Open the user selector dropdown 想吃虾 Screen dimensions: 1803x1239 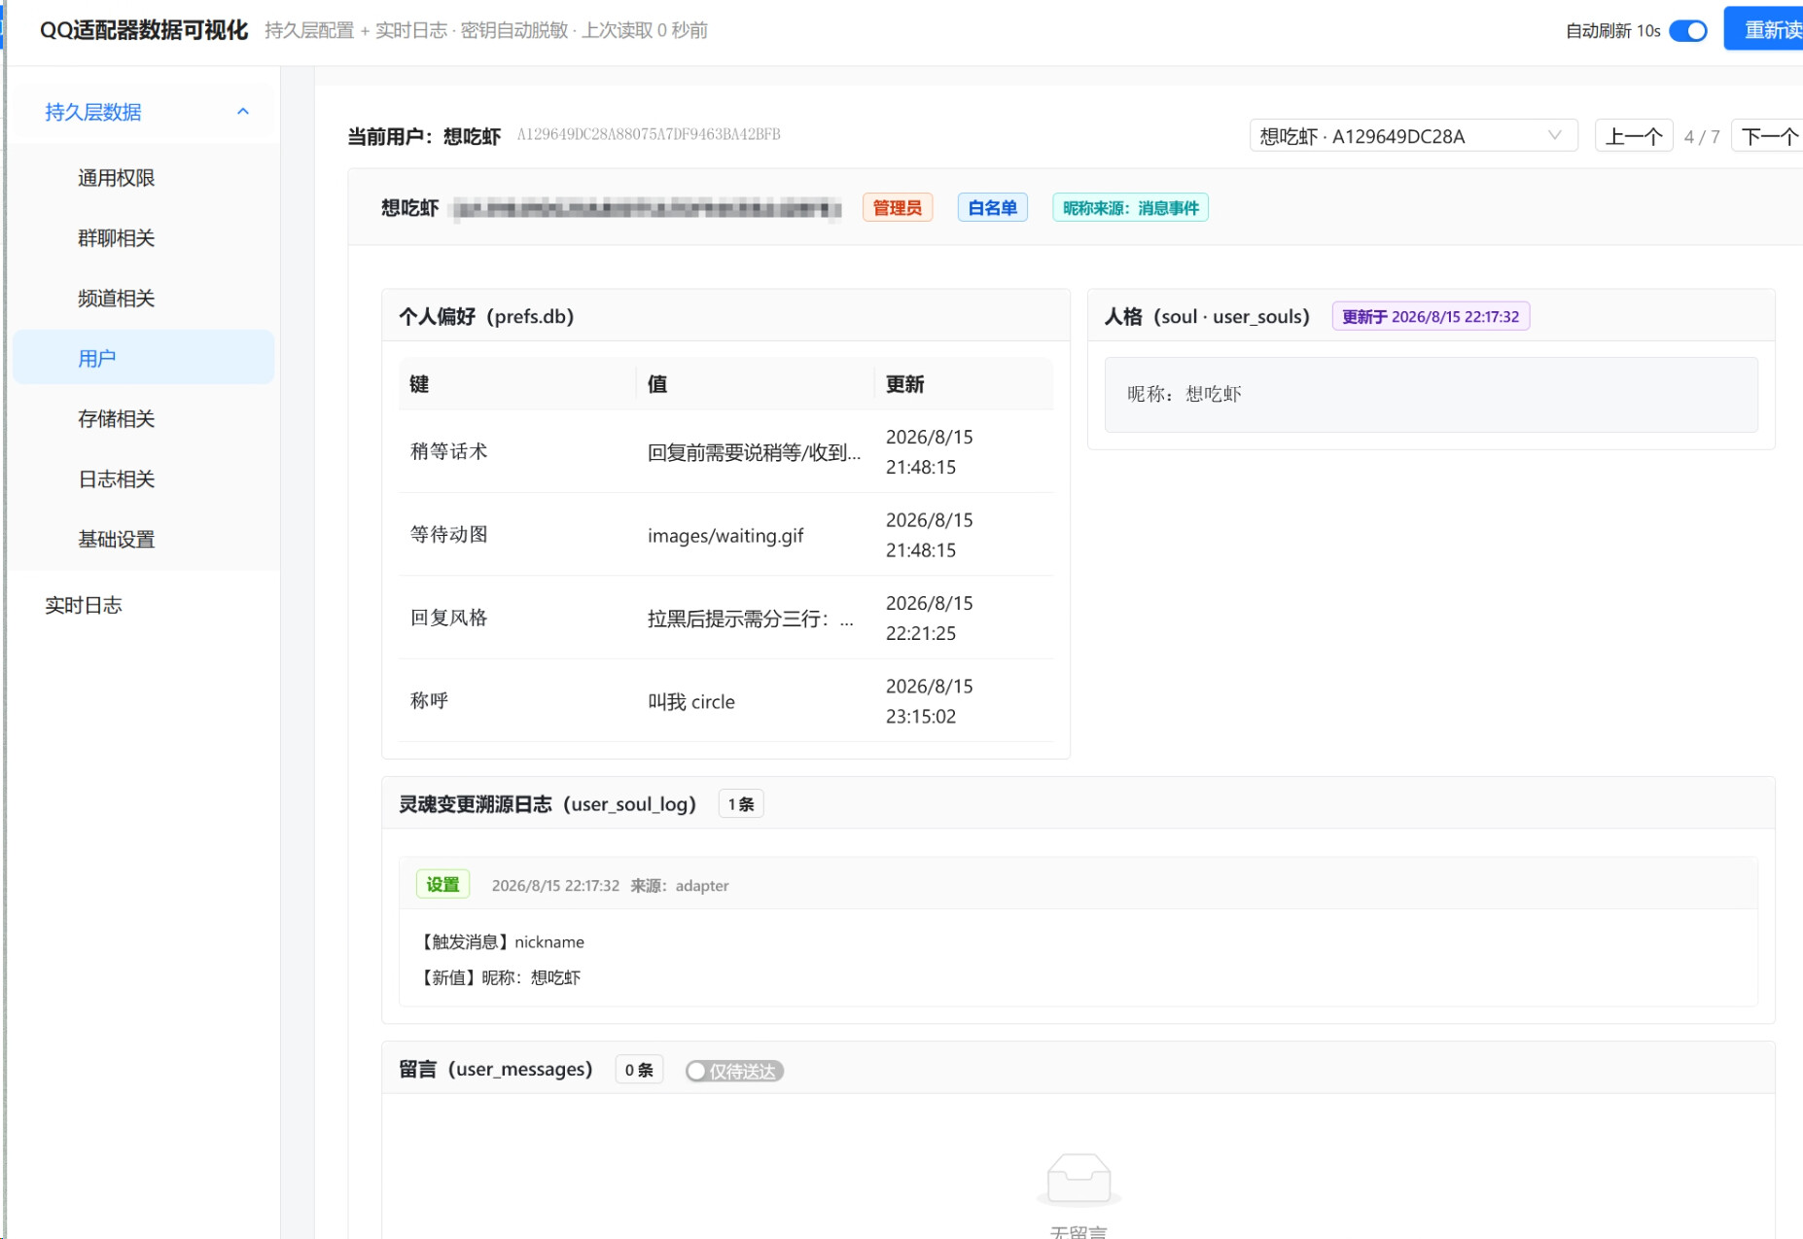point(1413,136)
